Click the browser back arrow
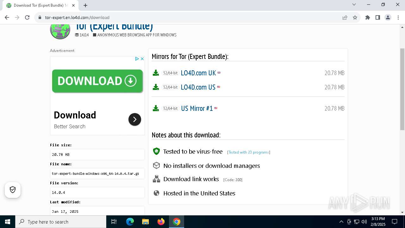This screenshot has height=228, width=405. (7, 17)
